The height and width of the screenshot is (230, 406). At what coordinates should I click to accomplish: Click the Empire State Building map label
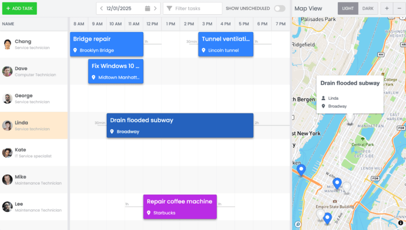335,207
